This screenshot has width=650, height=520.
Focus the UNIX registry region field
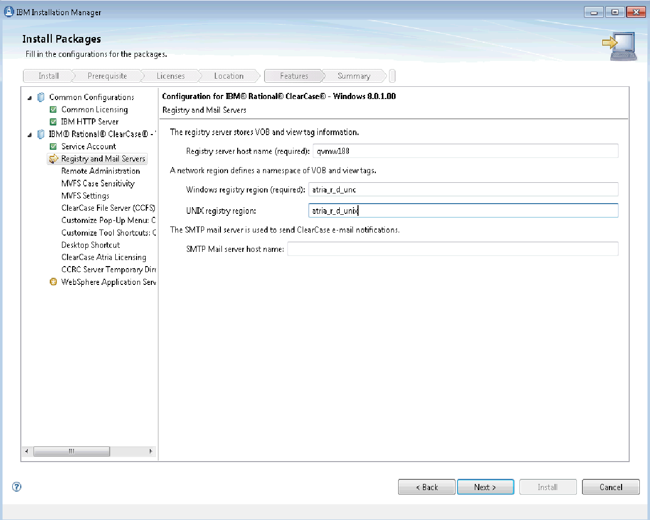pos(464,211)
